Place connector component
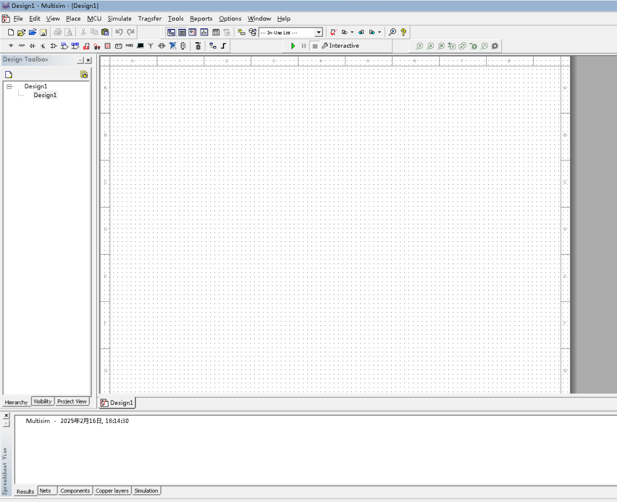 click(x=183, y=46)
